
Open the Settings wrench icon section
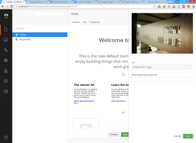(x=6, y=50)
